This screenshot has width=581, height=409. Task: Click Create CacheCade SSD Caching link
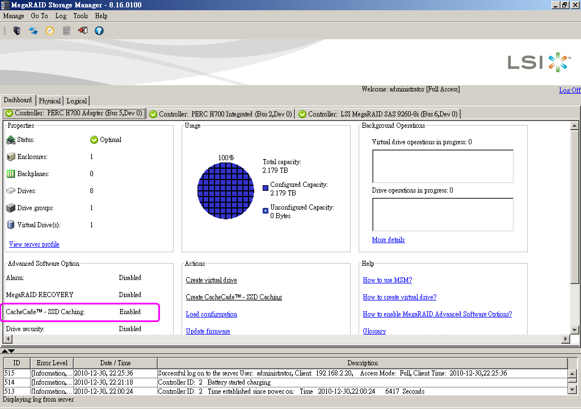click(x=234, y=297)
